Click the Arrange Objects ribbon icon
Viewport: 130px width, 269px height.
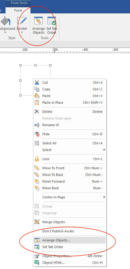tap(38, 21)
